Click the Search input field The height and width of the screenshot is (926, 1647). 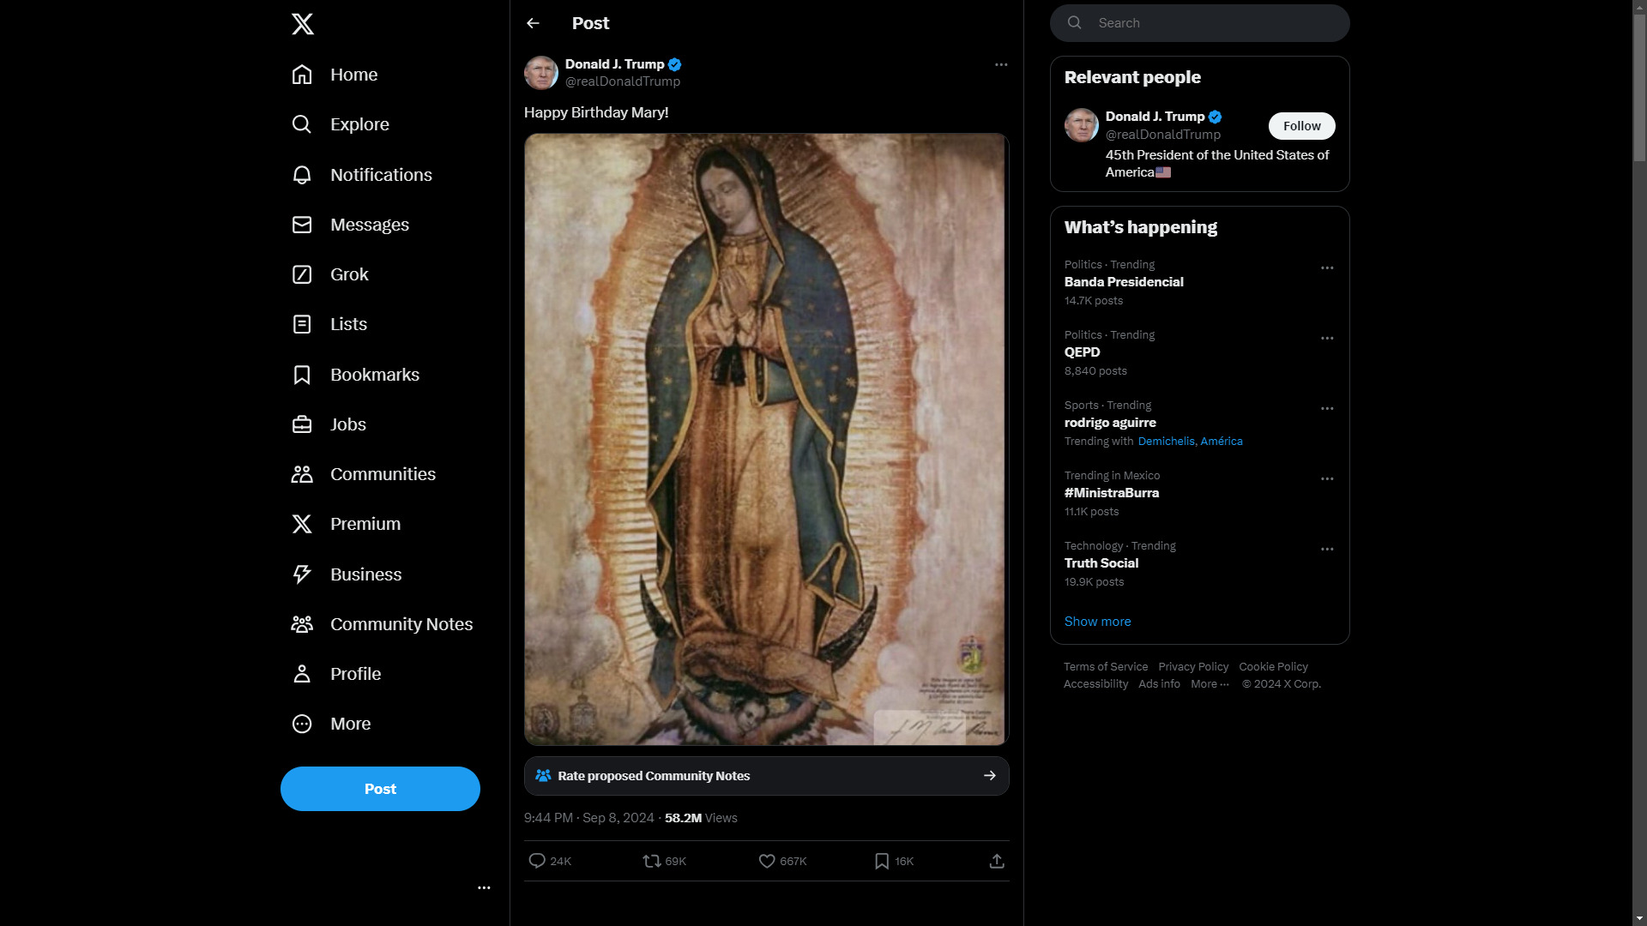point(1200,23)
